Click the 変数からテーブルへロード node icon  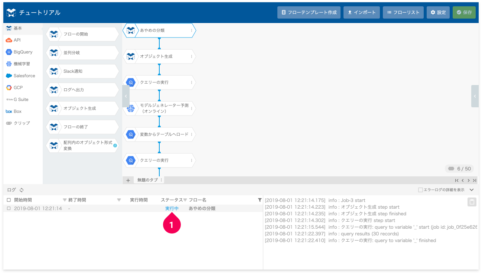click(x=130, y=134)
